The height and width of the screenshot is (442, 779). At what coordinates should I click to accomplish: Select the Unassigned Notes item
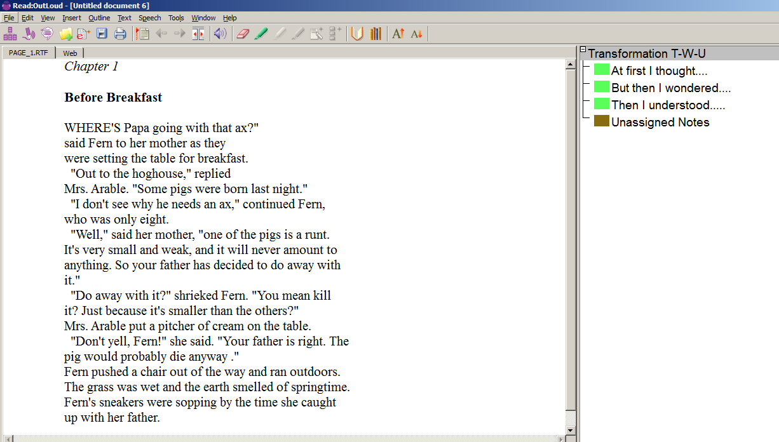tap(660, 123)
